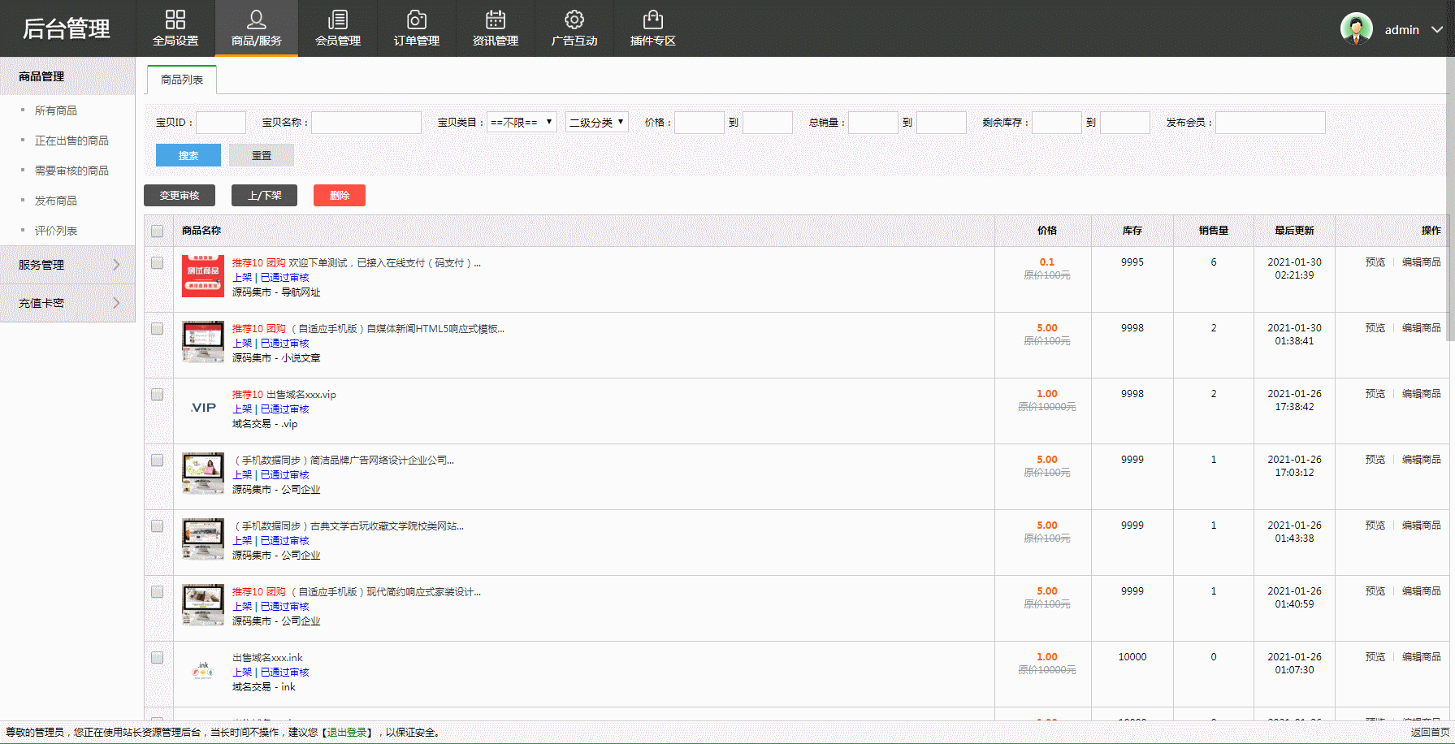
Task: Open thumbnail of 自媒体新闻HTML5 template product
Action: pos(203,342)
